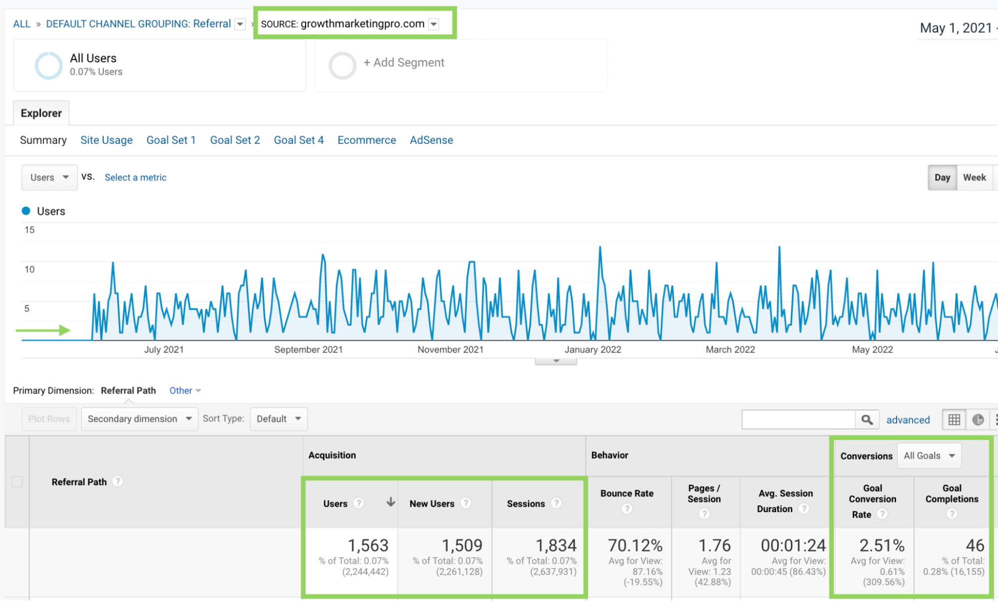Viewport: 998px width, 601px height.
Task: Click help icon next to Referral Path
Action: pos(118,481)
